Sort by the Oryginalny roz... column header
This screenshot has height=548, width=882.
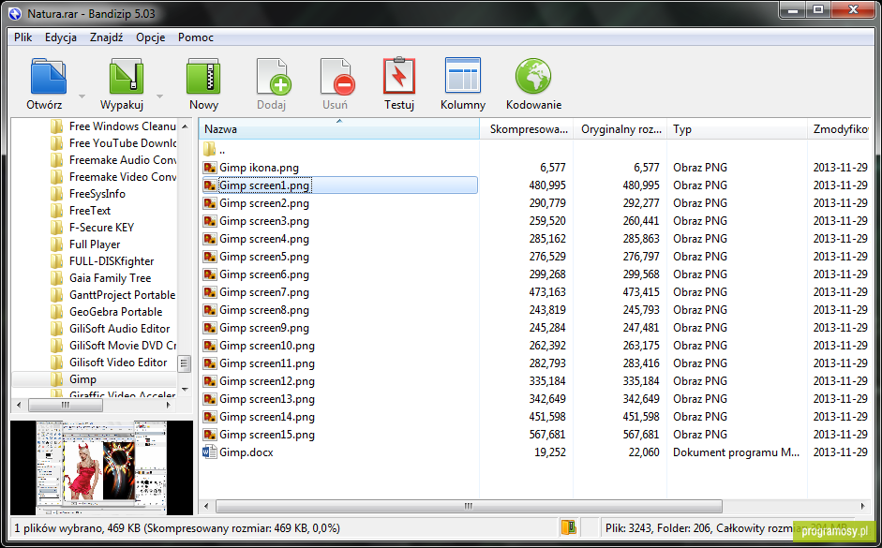(x=620, y=128)
